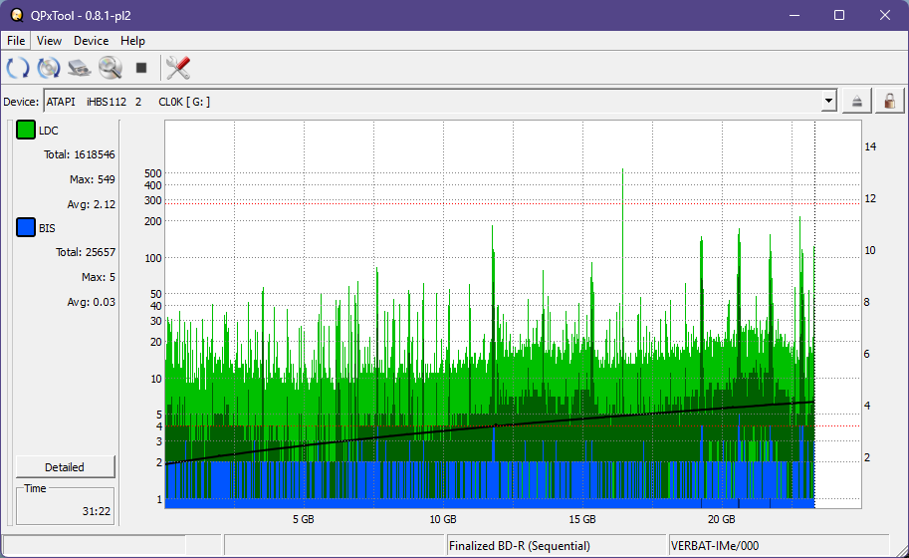Viewport: 909px width, 558px height.
Task: Click the BIS Total: 25657 value
Action: [x=86, y=252]
